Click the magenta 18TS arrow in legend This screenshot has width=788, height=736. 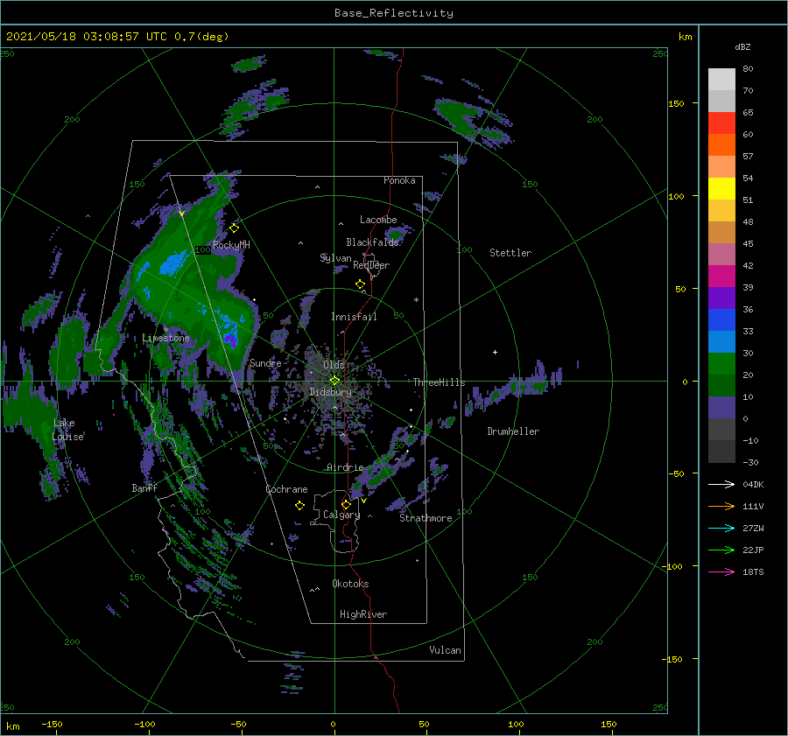(721, 571)
